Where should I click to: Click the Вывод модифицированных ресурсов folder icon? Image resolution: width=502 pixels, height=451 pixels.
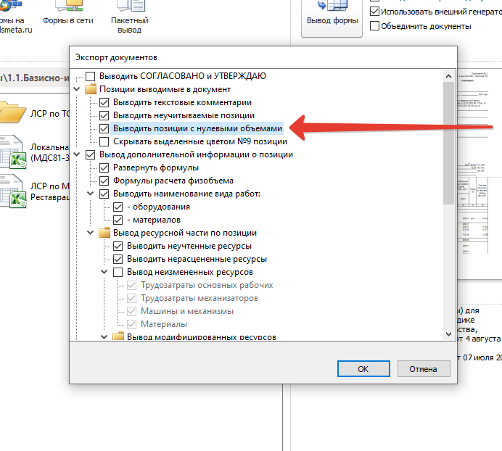click(118, 336)
